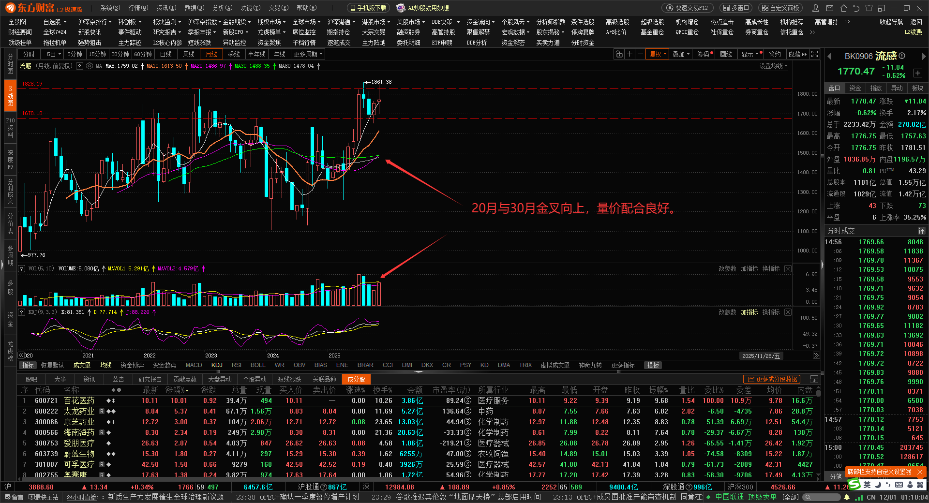Switch on the MACD indicator
Viewport: 929px width, 503px height.
[x=194, y=365]
